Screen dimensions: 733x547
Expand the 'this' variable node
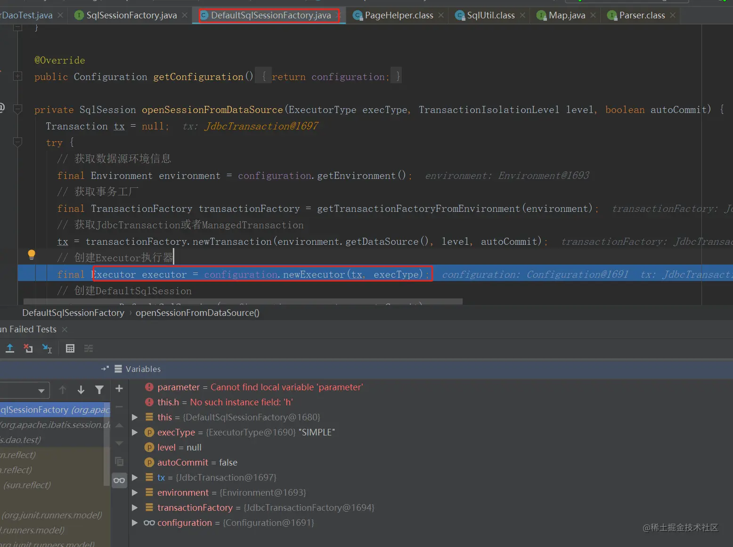click(135, 417)
